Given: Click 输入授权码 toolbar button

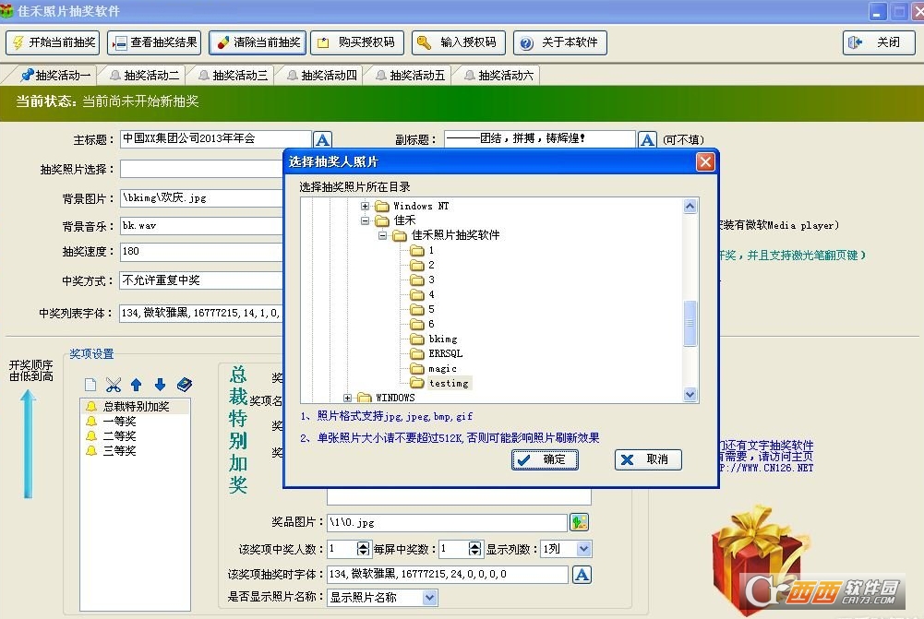Looking at the screenshot, I should click(459, 42).
